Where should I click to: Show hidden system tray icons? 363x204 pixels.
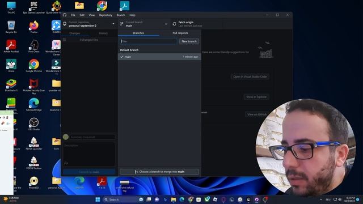(x=320, y=199)
